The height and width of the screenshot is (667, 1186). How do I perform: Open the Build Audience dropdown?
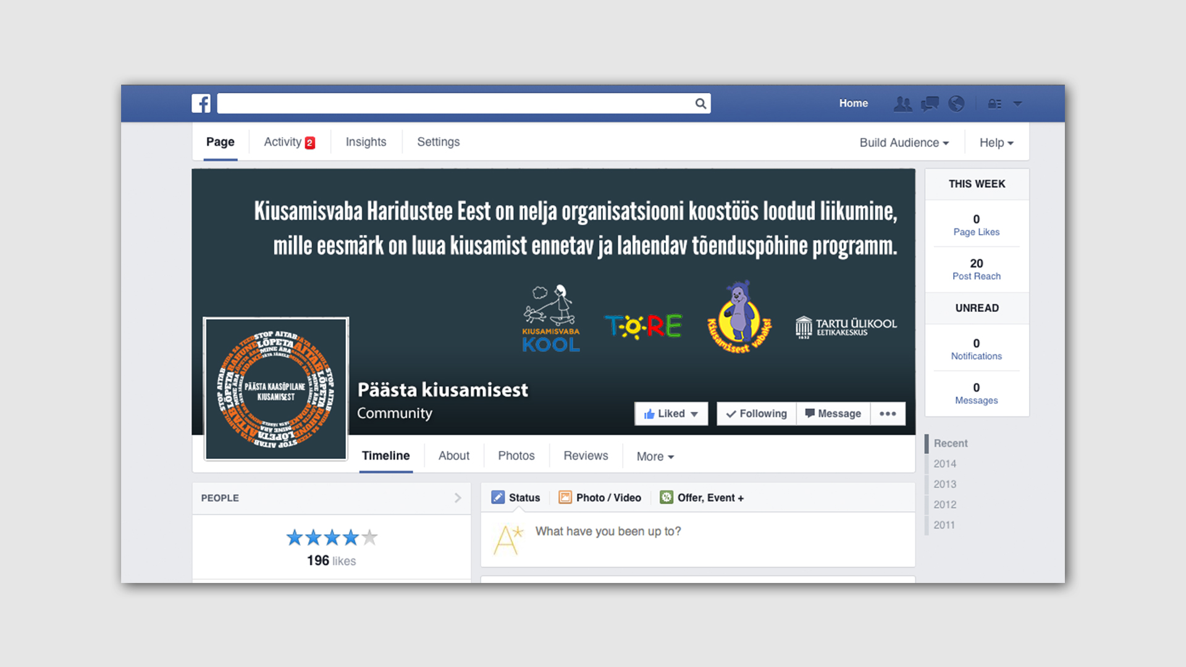point(904,143)
